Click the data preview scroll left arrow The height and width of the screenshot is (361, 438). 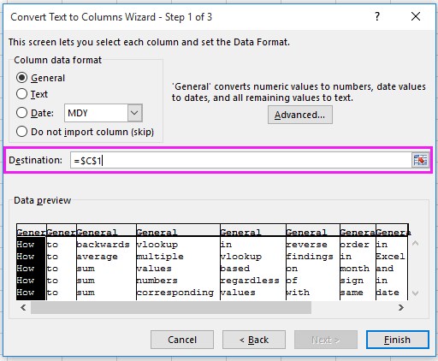23,307
